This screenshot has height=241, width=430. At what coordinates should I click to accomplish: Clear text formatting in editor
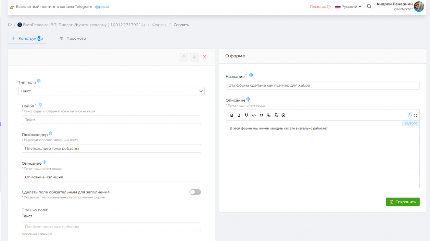(x=276, y=115)
